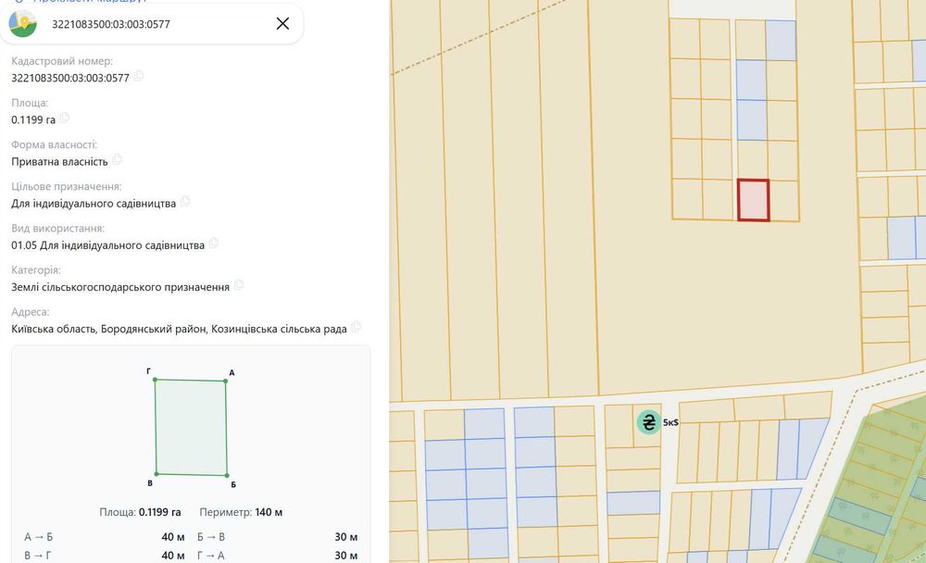Copy the Київська область address
The width and height of the screenshot is (926, 563).
pyautogui.click(x=356, y=327)
